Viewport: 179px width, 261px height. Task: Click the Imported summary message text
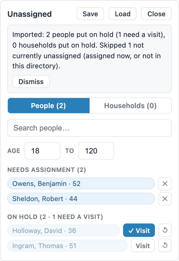coord(89,50)
